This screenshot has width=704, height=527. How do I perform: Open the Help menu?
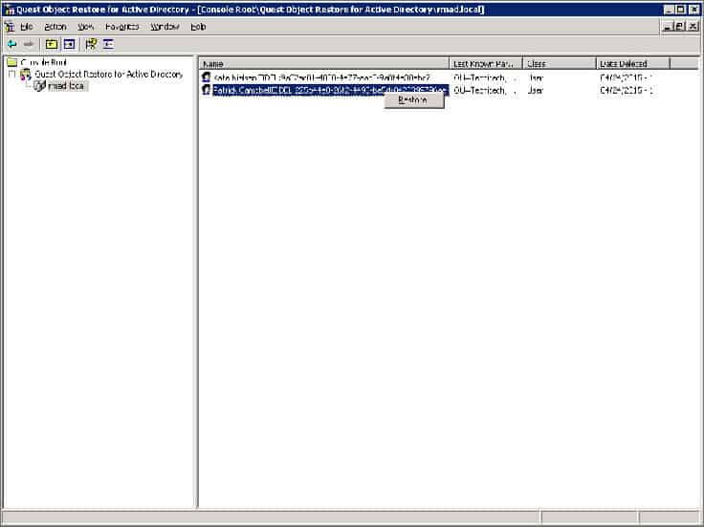[x=198, y=27]
